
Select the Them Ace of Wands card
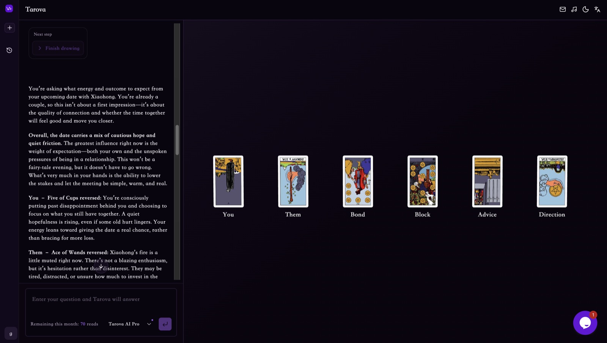point(293,181)
